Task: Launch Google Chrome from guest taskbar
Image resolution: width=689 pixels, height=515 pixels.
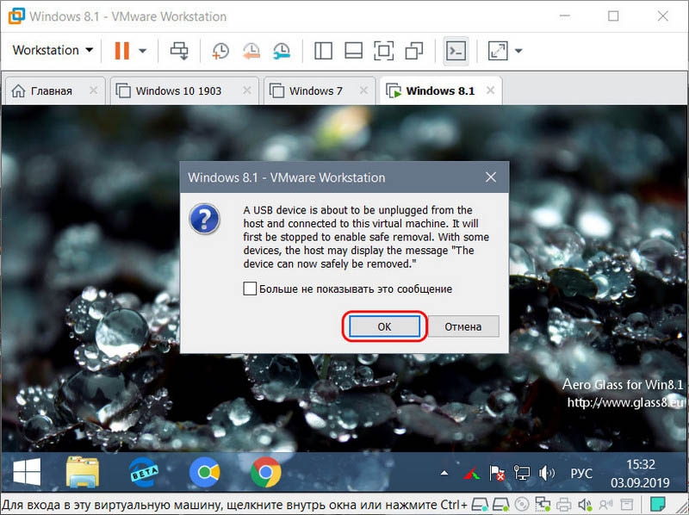Action: [x=266, y=473]
